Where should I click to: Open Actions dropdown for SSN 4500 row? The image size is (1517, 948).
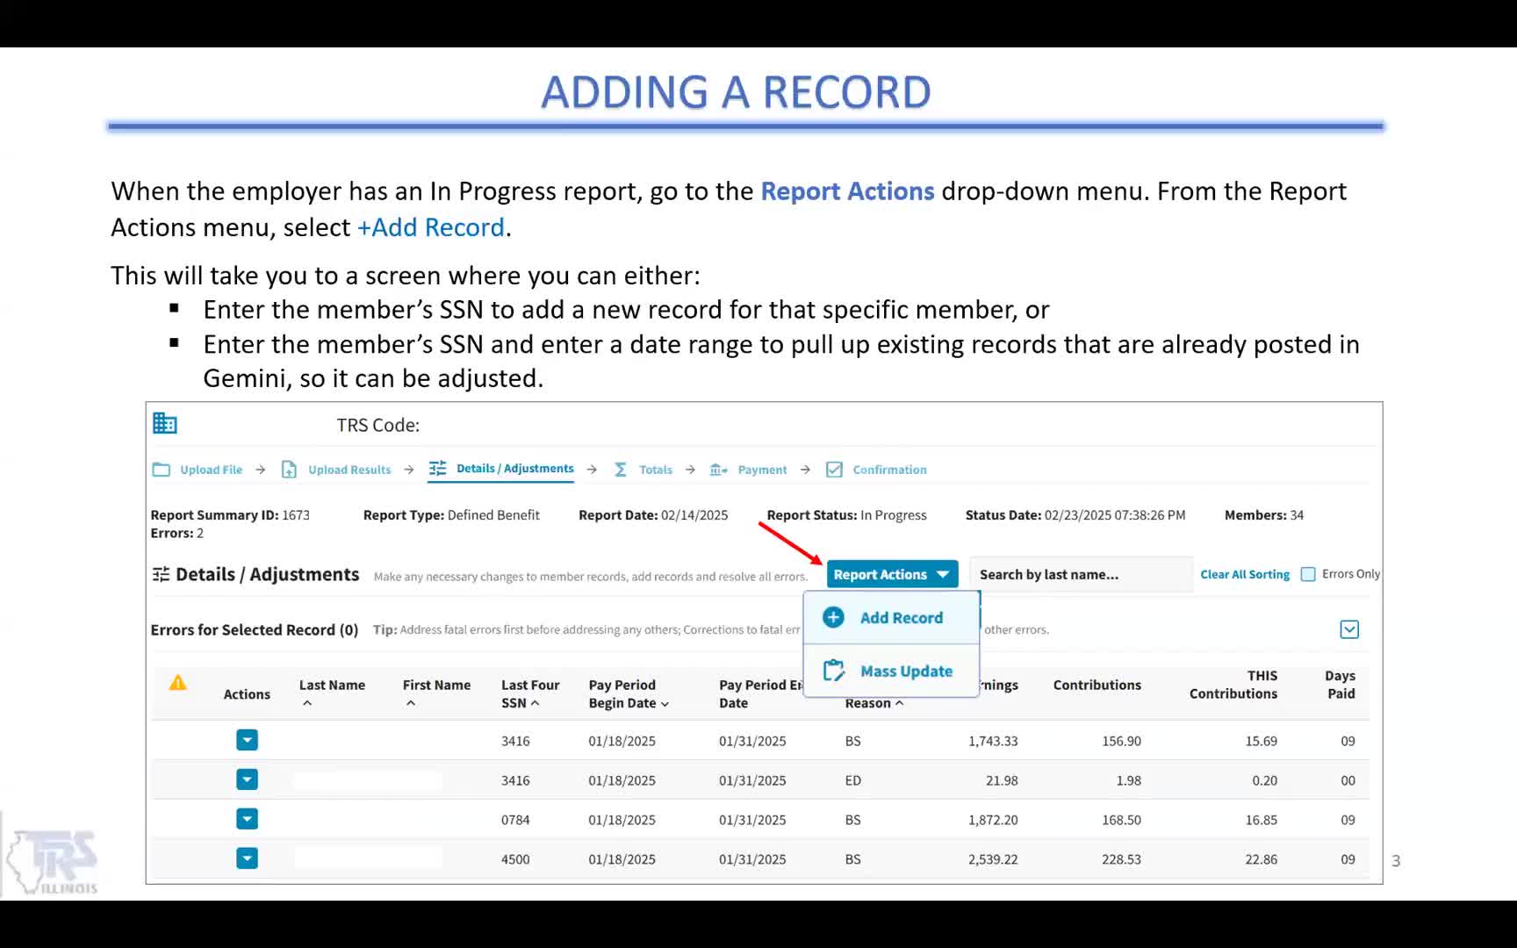pos(247,858)
